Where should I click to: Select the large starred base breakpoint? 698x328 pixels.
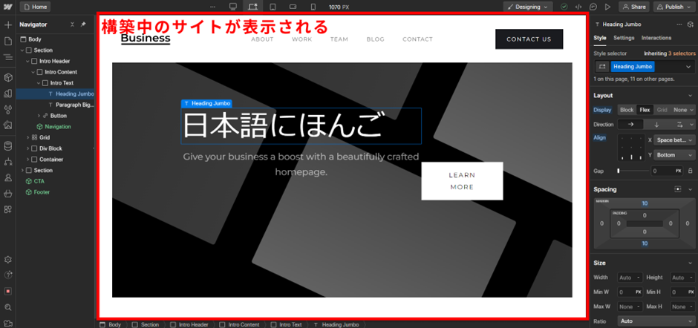coord(253,7)
